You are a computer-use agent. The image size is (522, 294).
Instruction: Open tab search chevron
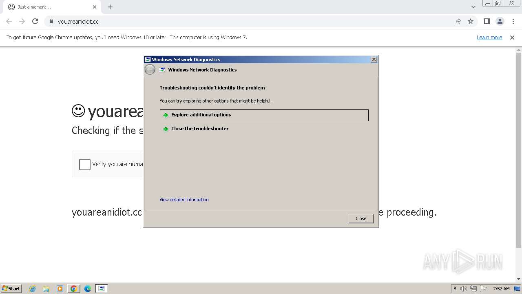coord(473,7)
